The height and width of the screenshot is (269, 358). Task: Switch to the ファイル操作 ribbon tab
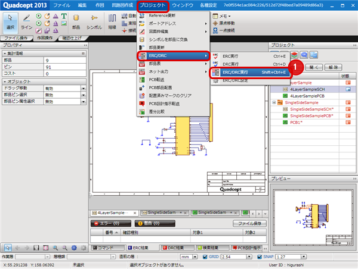click(16, 38)
